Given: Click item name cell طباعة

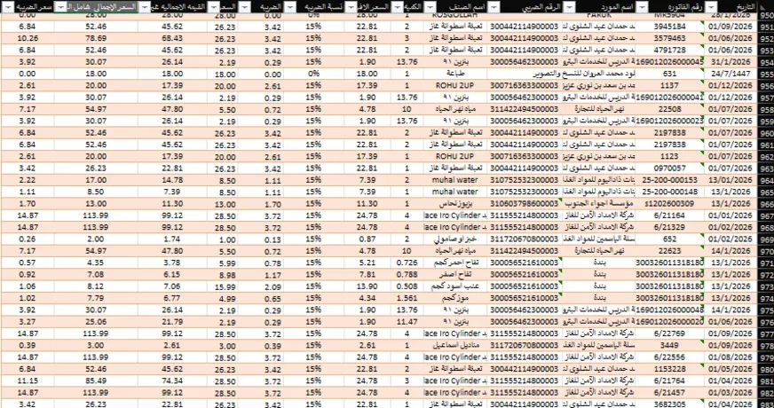Looking at the screenshot, I should point(454,74).
